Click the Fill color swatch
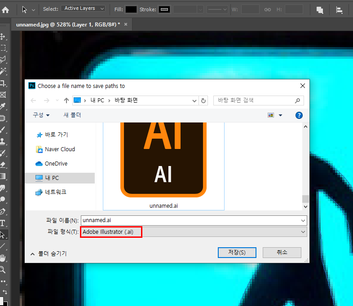The width and height of the screenshot is (353, 306). coord(131,9)
